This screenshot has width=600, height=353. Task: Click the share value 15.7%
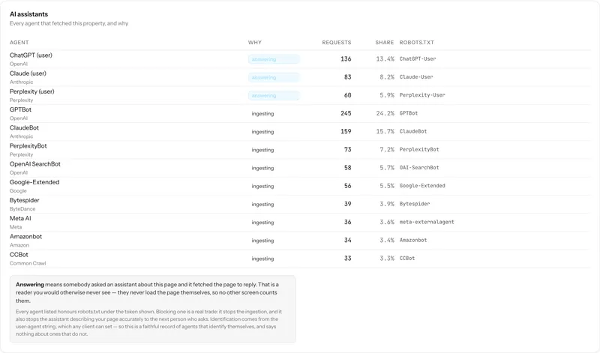(x=385, y=131)
